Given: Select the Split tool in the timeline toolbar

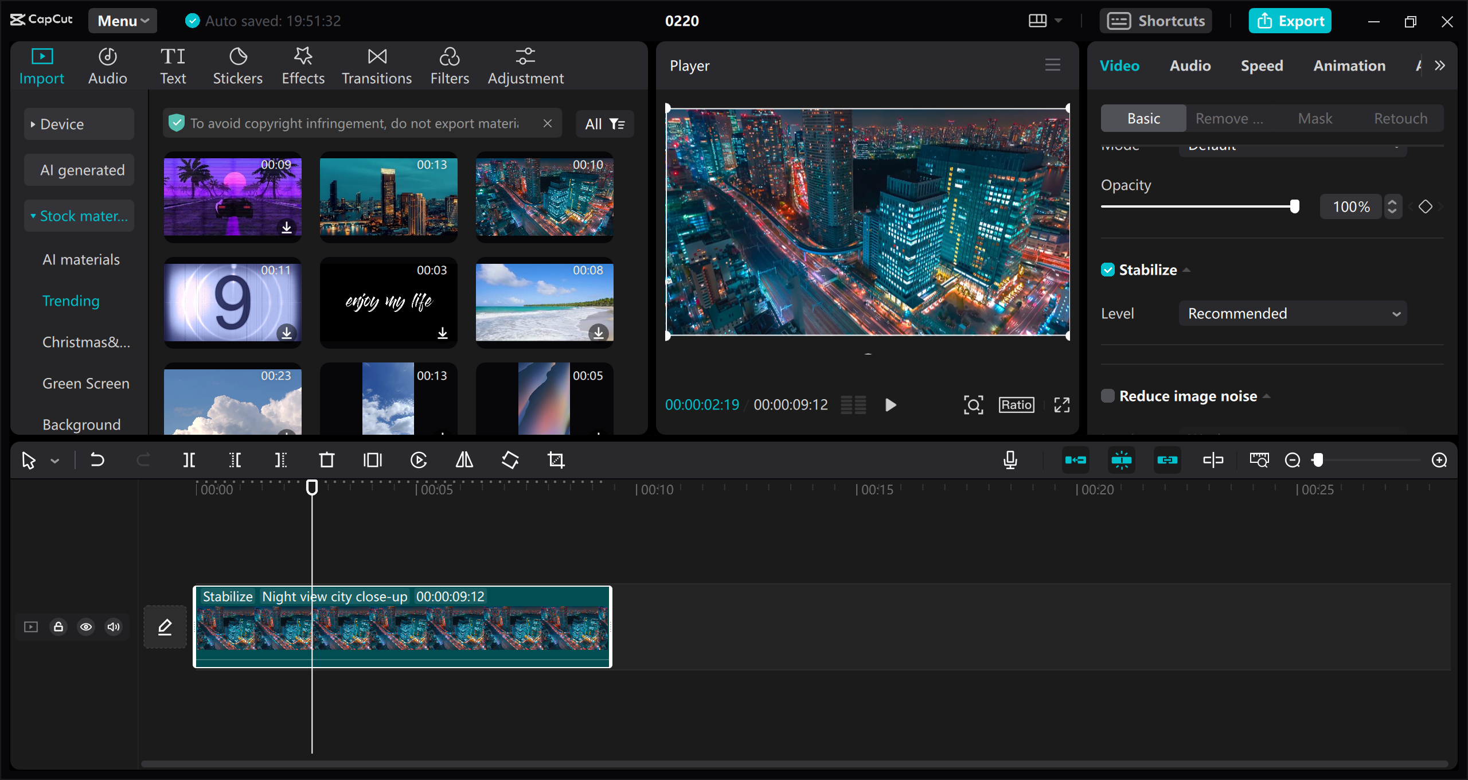Looking at the screenshot, I should click(x=189, y=459).
